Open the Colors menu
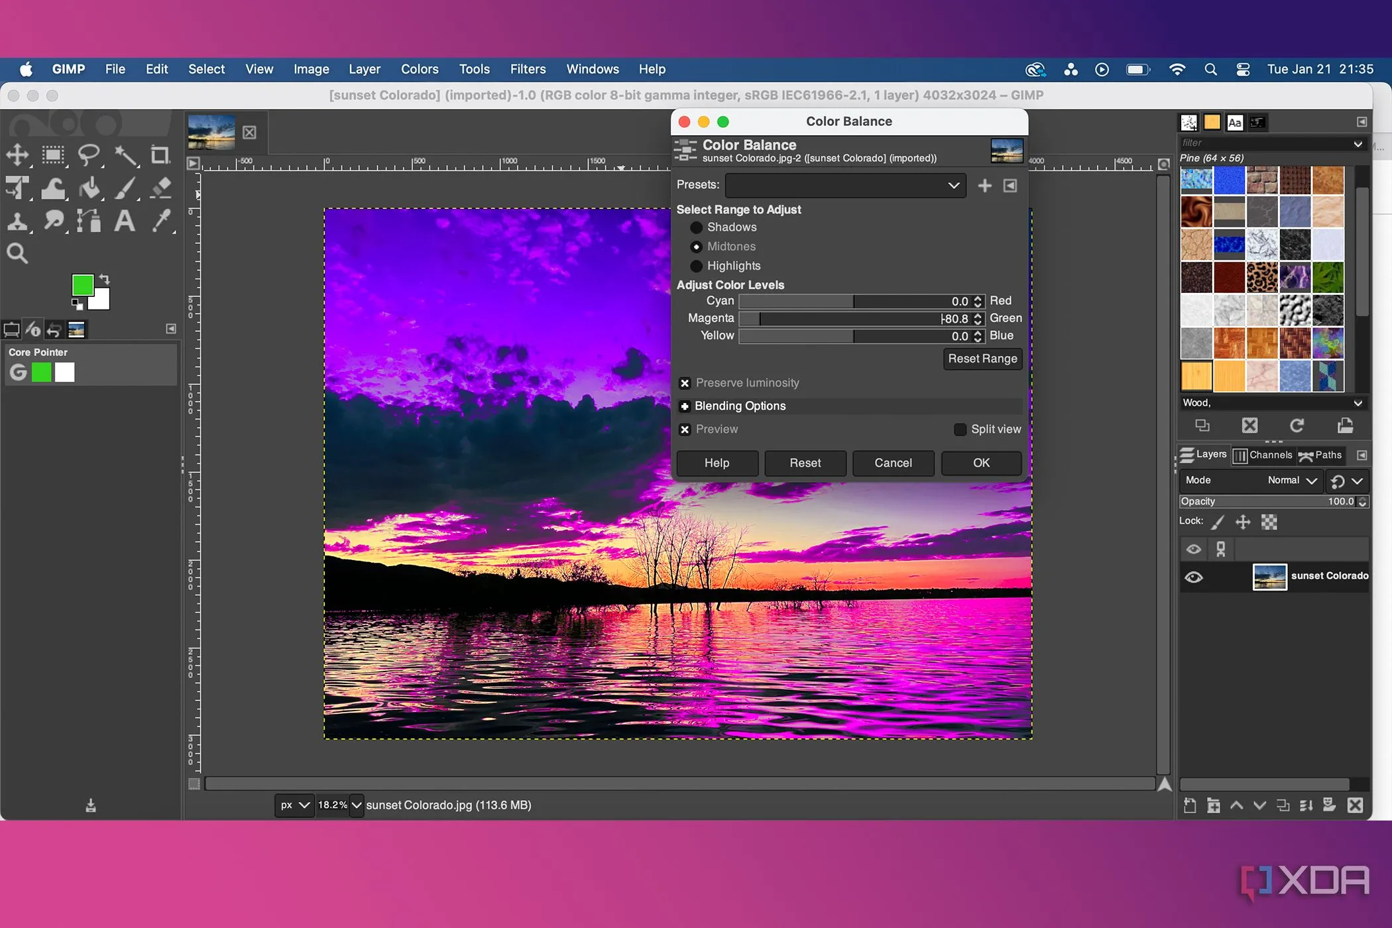The width and height of the screenshot is (1392, 928). 420,69
